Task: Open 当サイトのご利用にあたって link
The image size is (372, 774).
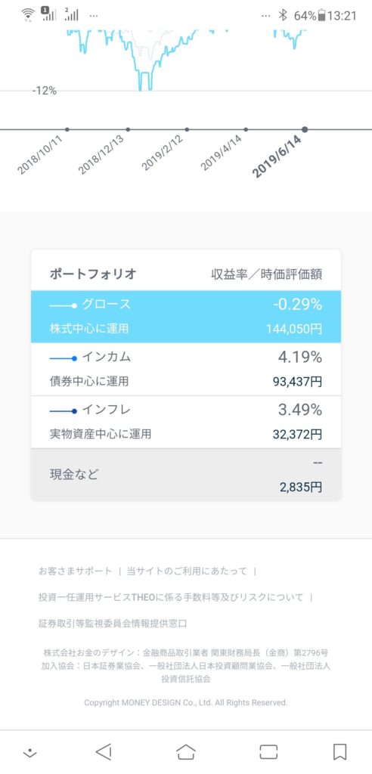Action: (x=187, y=571)
